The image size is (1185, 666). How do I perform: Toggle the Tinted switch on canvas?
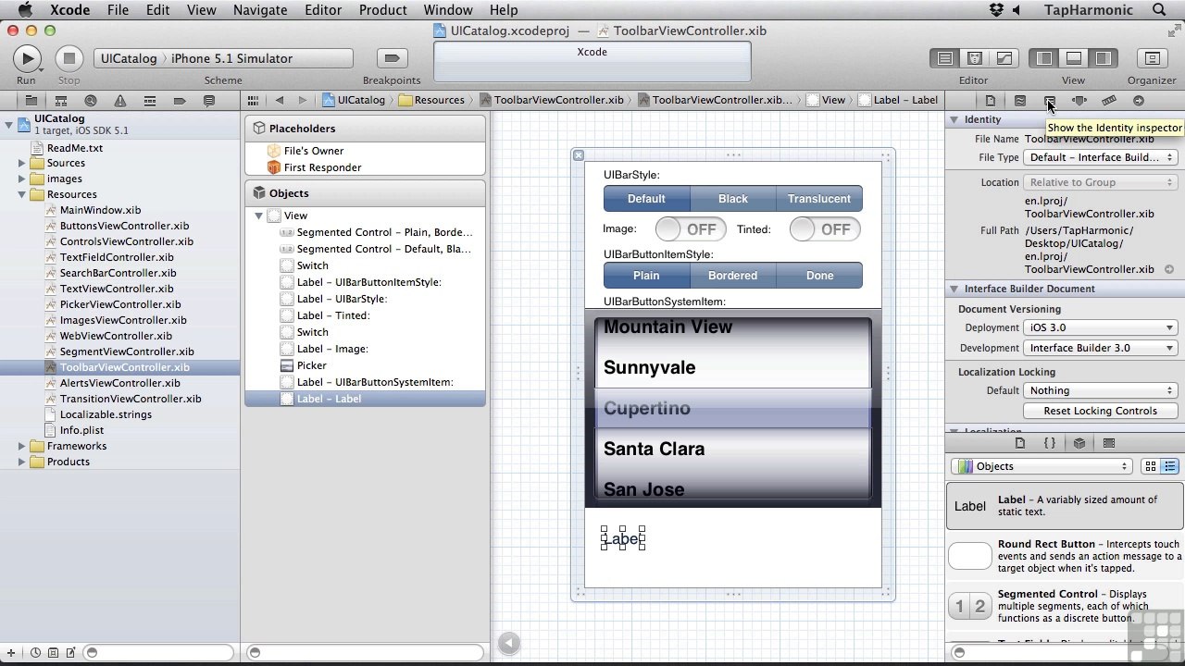pyautogui.click(x=825, y=229)
